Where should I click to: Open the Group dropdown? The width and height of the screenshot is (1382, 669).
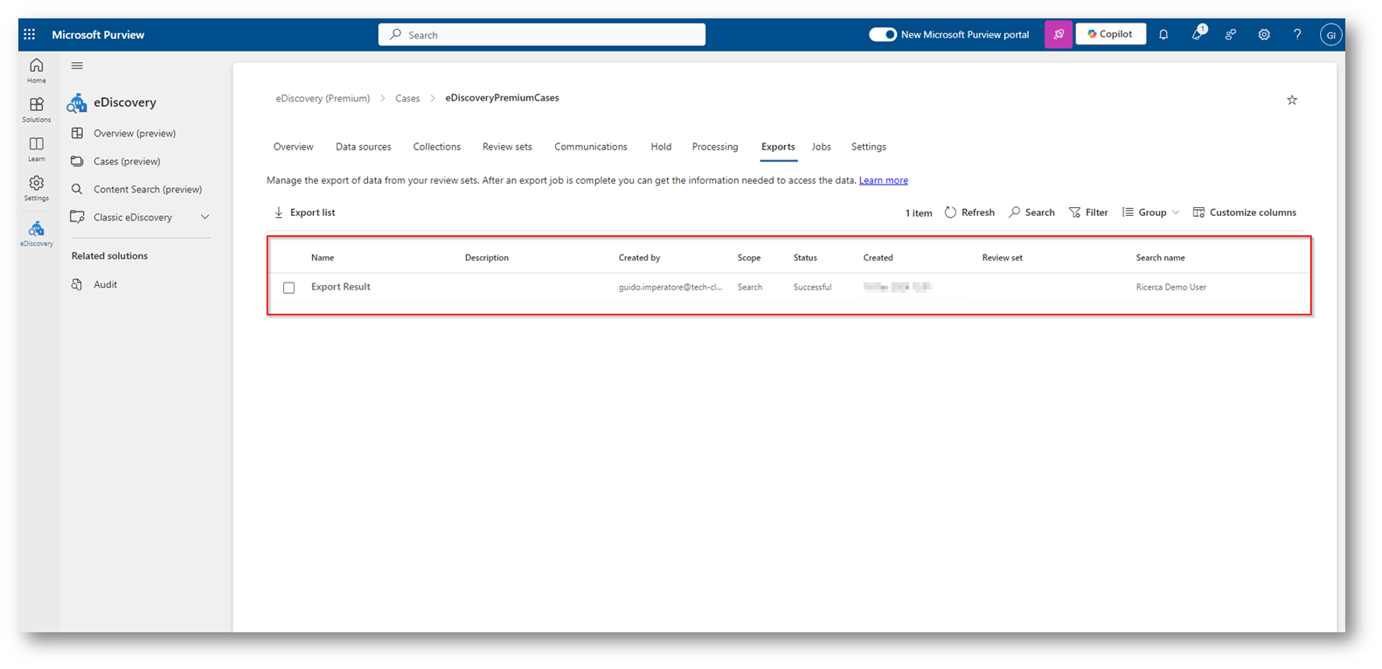[x=1151, y=213]
